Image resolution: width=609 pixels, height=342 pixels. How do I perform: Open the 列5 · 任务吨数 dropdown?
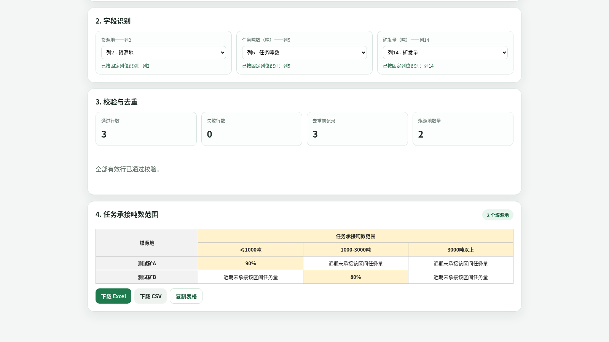[x=304, y=52]
